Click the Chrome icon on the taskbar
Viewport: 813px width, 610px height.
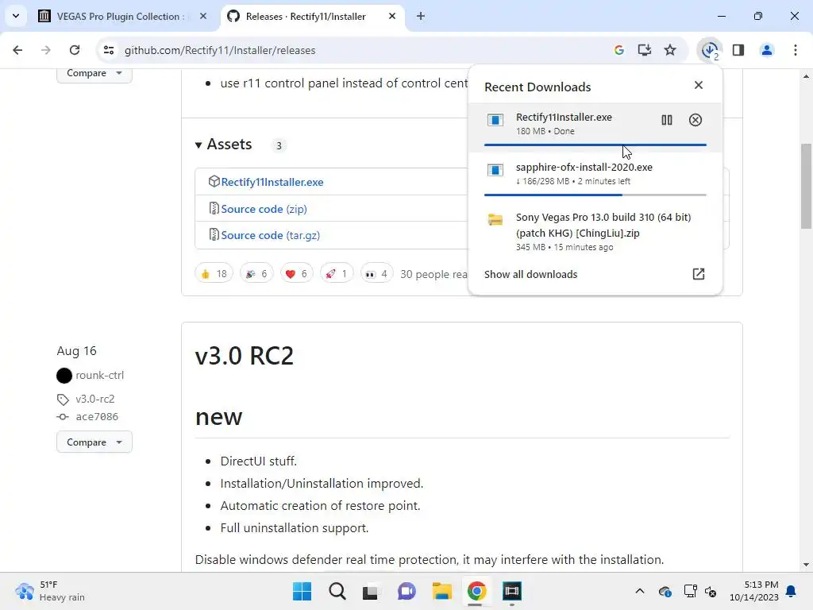[476, 591]
